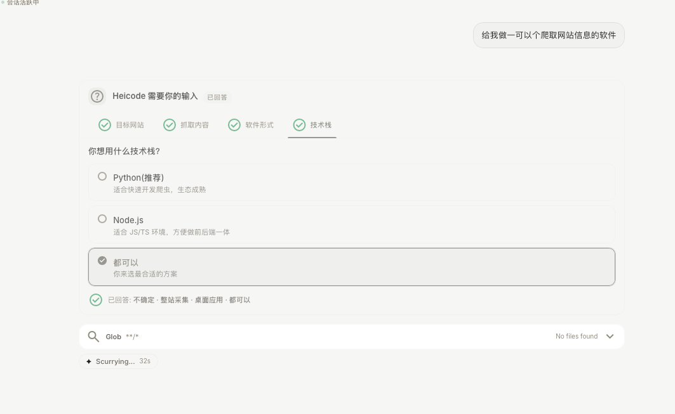
Task: Select the 都可以 radio option
Action: click(x=102, y=261)
